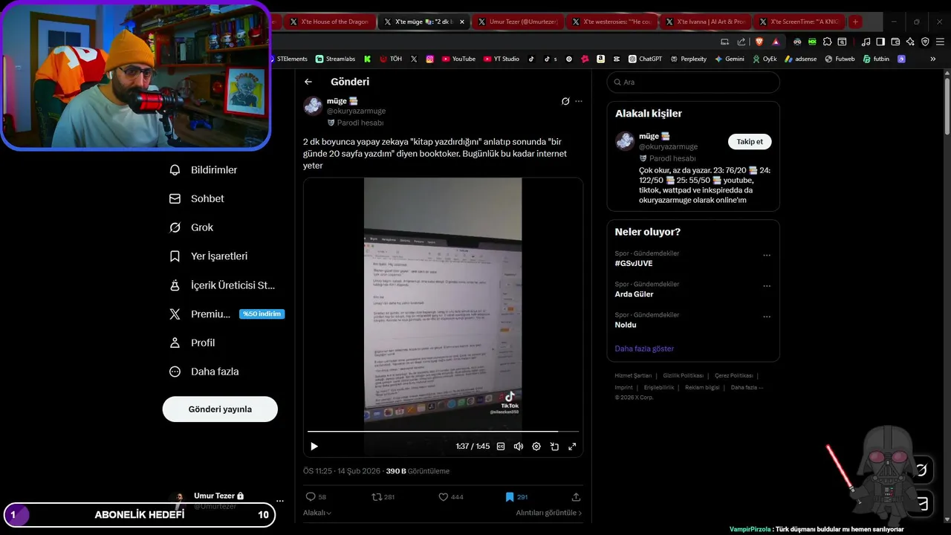Go back with the Gönderi arrow
This screenshot has width=951, height=535.
point(308,82)
